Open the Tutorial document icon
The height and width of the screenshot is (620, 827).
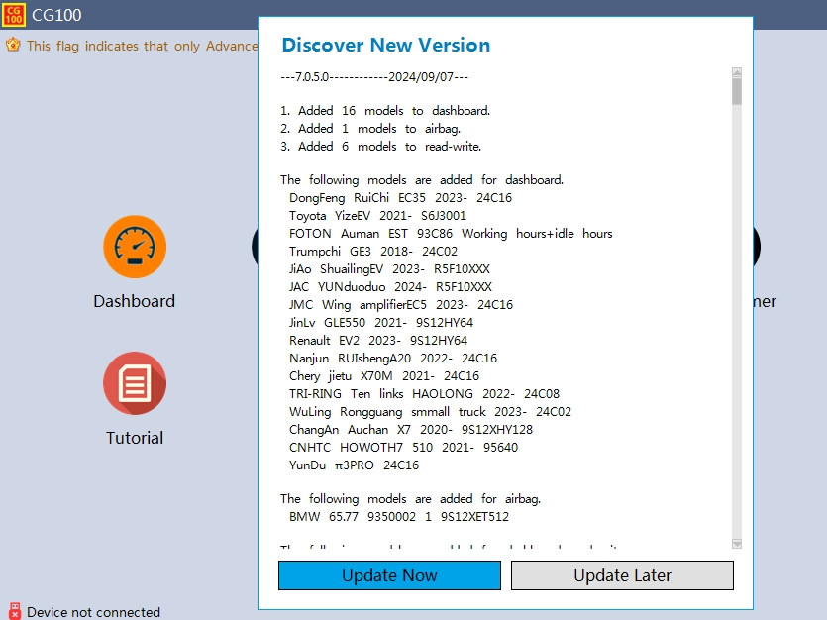[135, 383]
